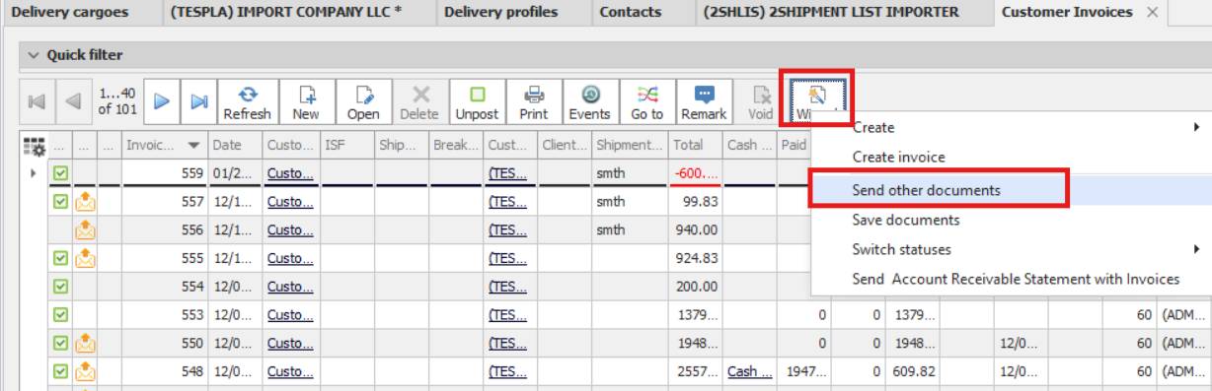This screenshot has height=391, width=1212.
Task: Jump to the last page of records
Action: tap(198, 101)
